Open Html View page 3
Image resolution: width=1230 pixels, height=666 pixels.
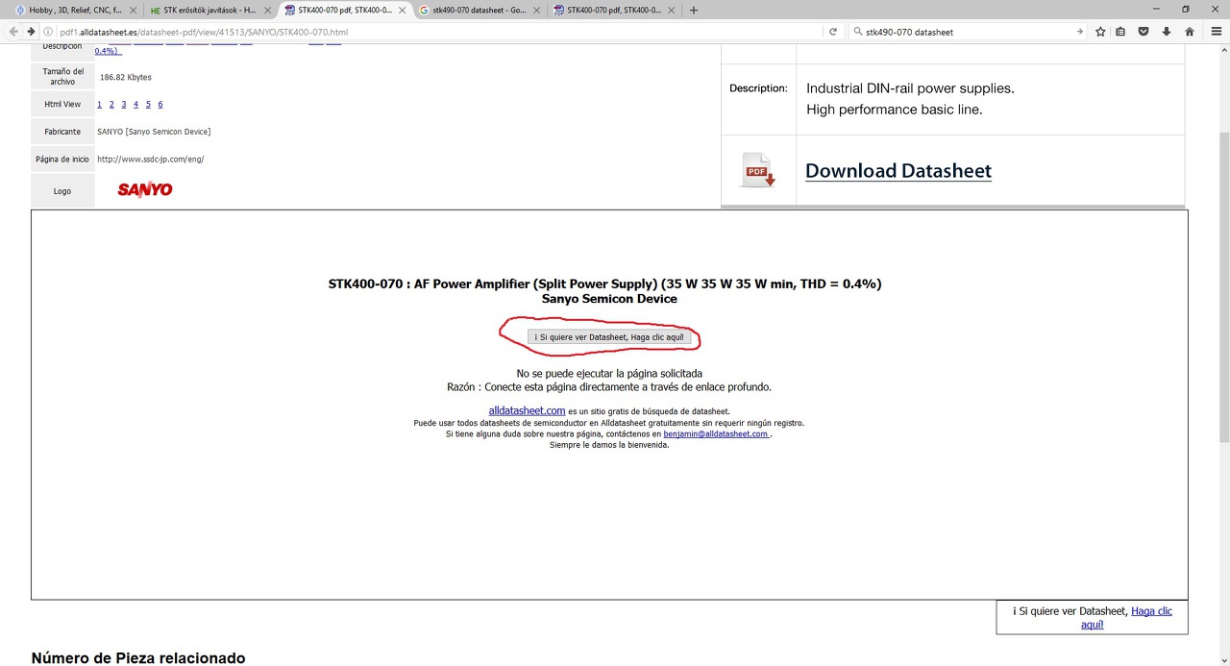click(x=124, y=105)
